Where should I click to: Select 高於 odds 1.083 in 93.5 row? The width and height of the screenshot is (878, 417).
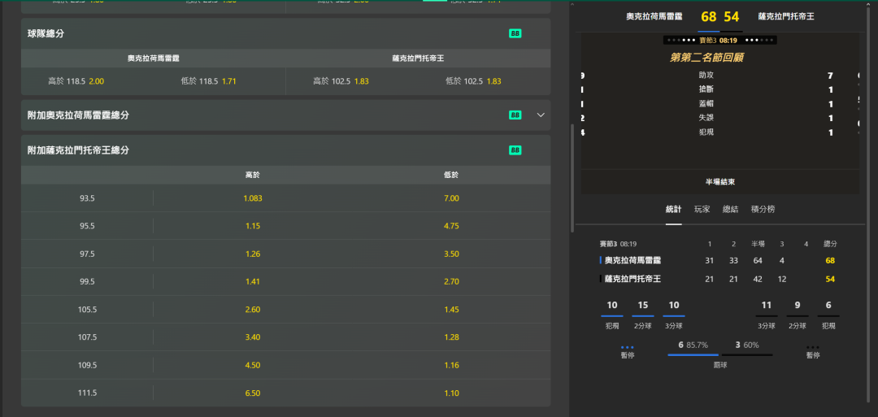point(253,198)
